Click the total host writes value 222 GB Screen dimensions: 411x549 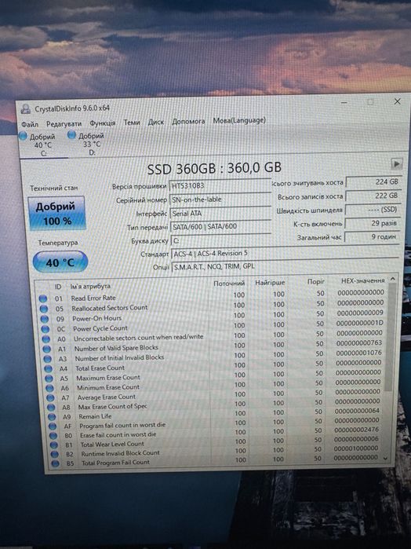373,196
